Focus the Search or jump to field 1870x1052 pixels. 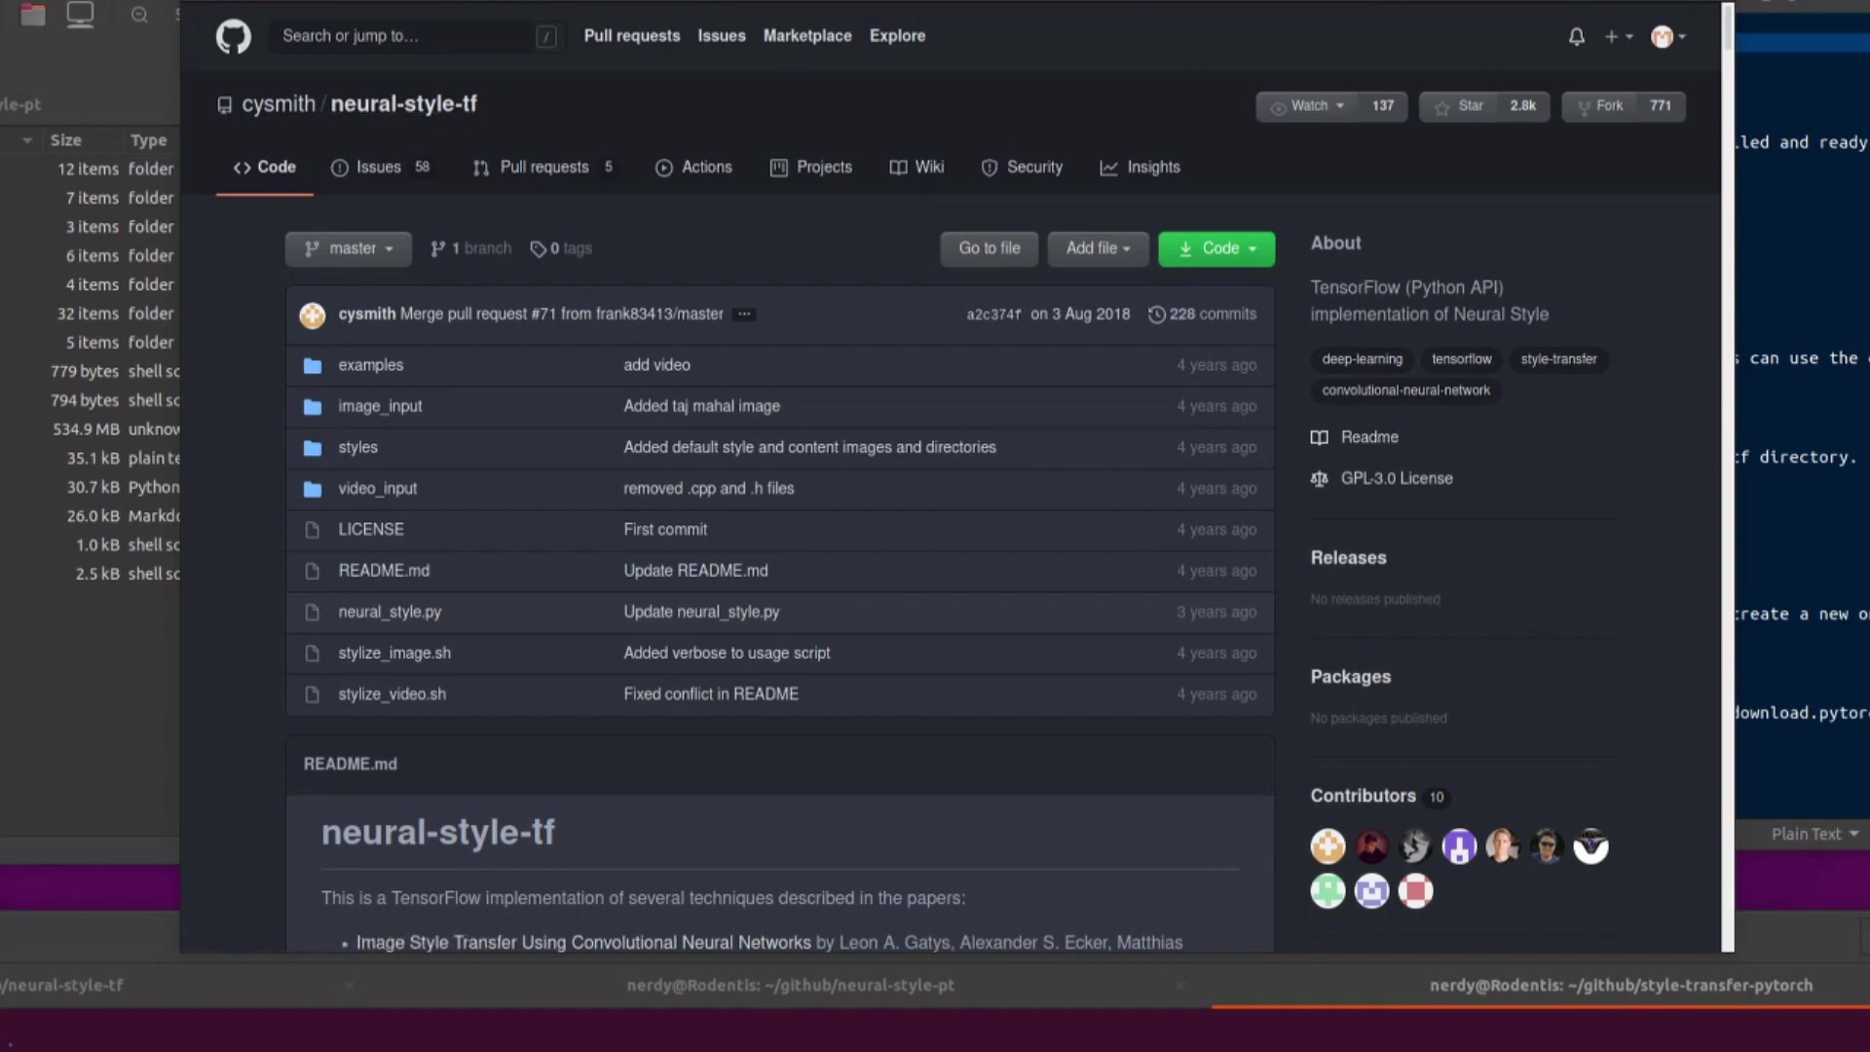pos(417,36)
